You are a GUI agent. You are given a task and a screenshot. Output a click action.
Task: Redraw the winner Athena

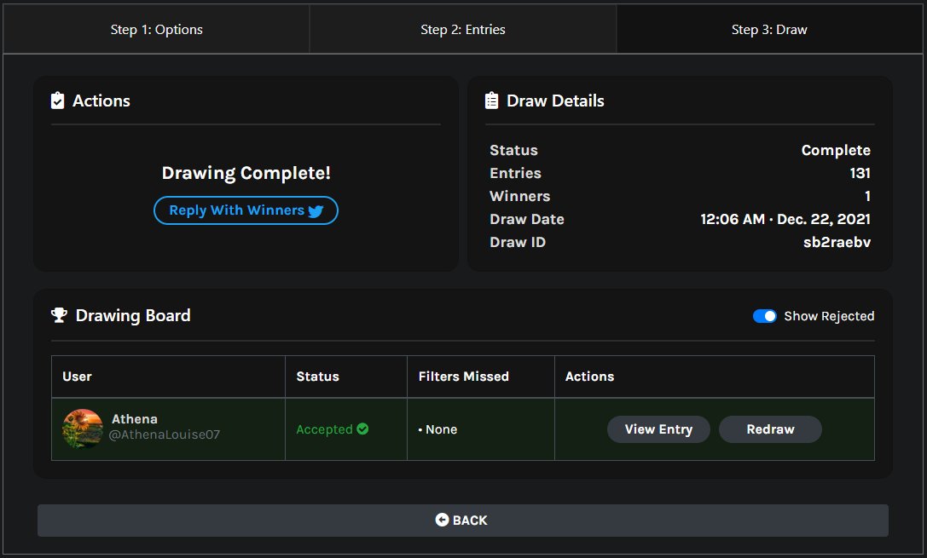coord(770,429)
